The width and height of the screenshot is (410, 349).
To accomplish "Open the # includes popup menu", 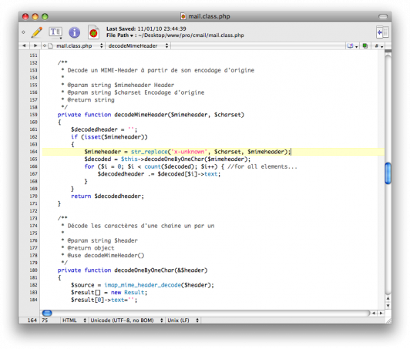I will tap(378, 46).
